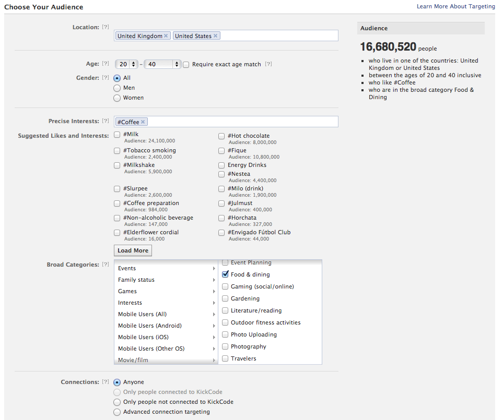Open Learn More About Targeting link
This screenshot has width=503, height=420.
pyautogui.click(x=456, y=6)
